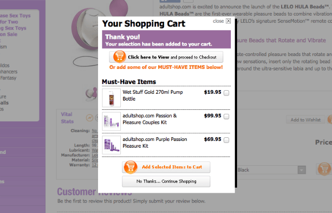Click Add Selected Items to Cart text
This screenshot has width=332, height=213.
click(x=172, y=167)
